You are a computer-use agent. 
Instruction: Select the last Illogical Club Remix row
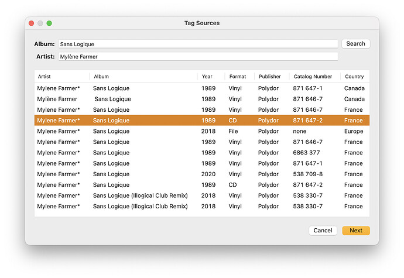coord(202,207)
